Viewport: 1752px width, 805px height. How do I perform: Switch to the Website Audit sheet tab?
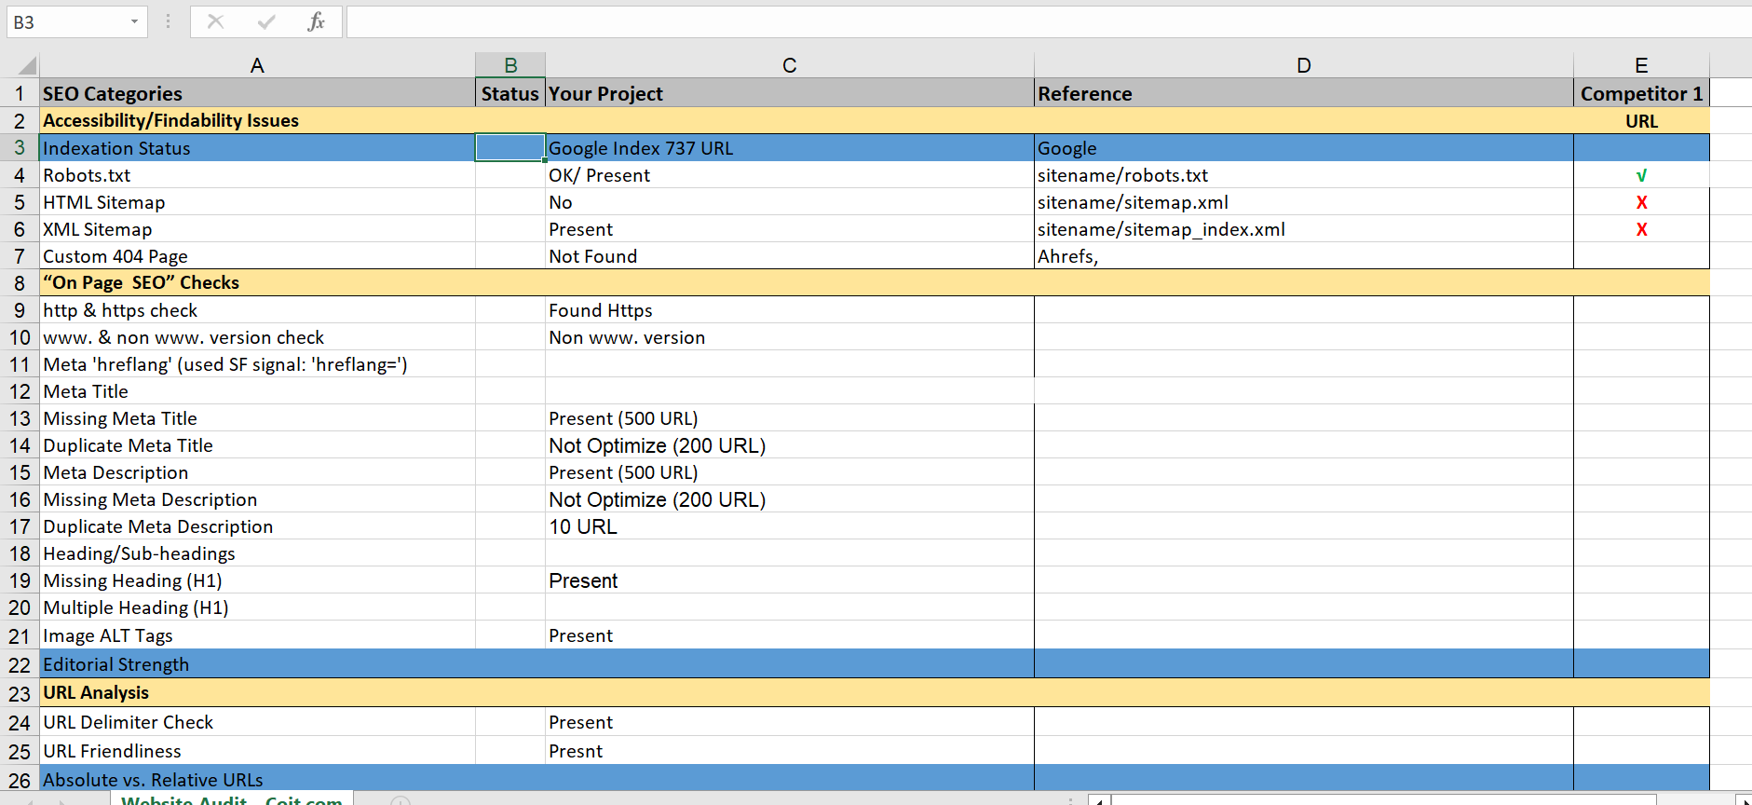click(x=232, y=799)
